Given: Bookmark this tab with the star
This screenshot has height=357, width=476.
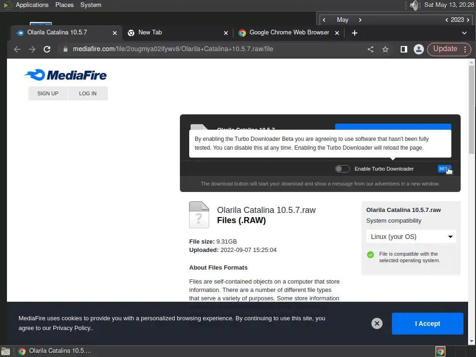Looking at the screenshot, I should tap(385, 49).
